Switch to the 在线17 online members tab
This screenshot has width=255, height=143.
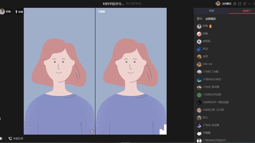[246, 11]
